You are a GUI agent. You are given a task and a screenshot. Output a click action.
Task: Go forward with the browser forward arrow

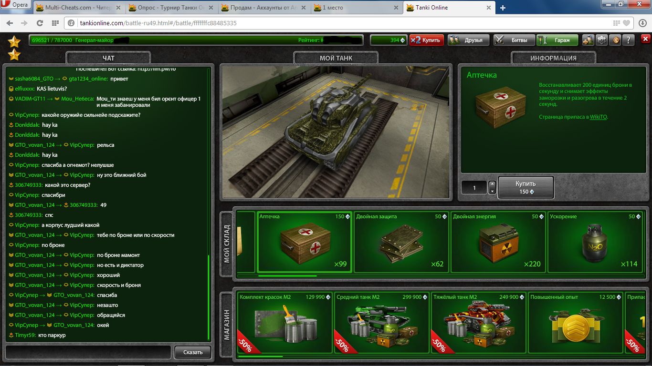pos(24,23)
